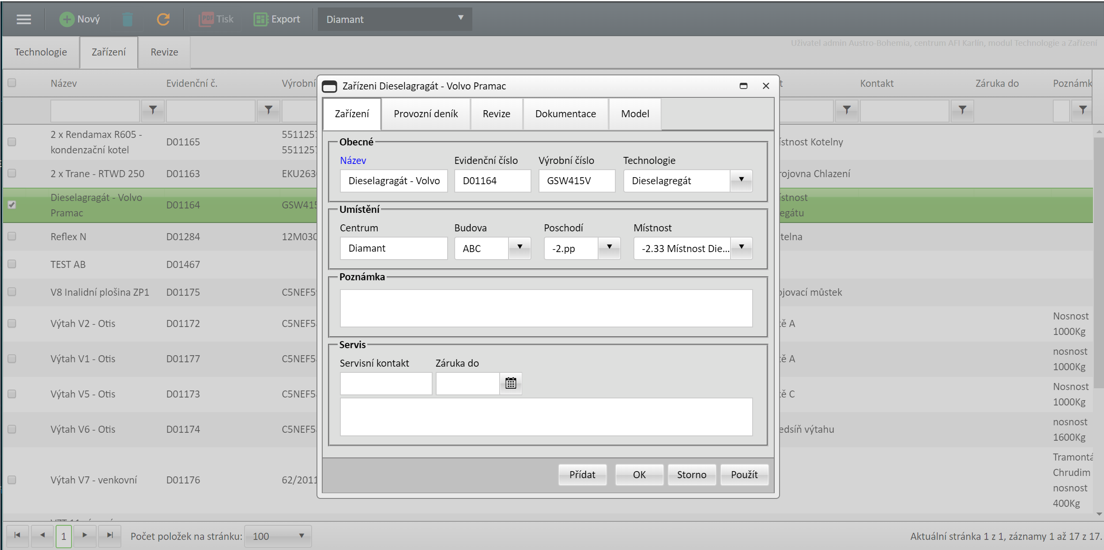The height and width of the screenshot is (550, 1104).
Task: Click the trash delete icon
Action: click(x=128, y=19)
